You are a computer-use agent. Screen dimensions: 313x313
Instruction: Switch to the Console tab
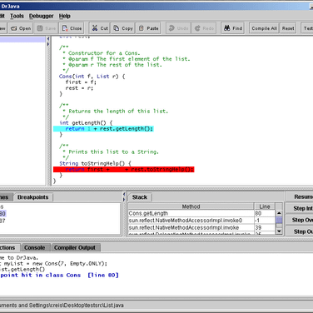(34, 247)
